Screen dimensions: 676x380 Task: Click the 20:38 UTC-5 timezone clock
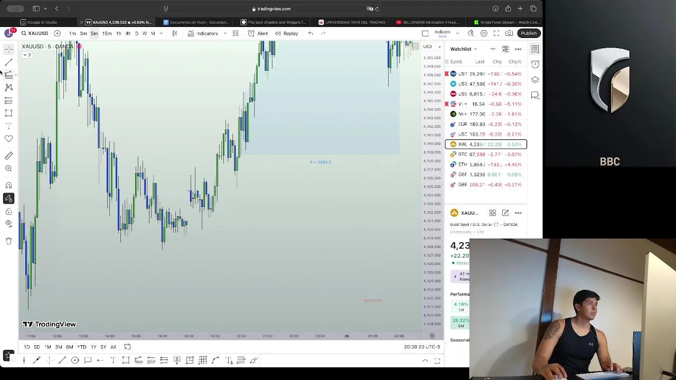(422, 347)
